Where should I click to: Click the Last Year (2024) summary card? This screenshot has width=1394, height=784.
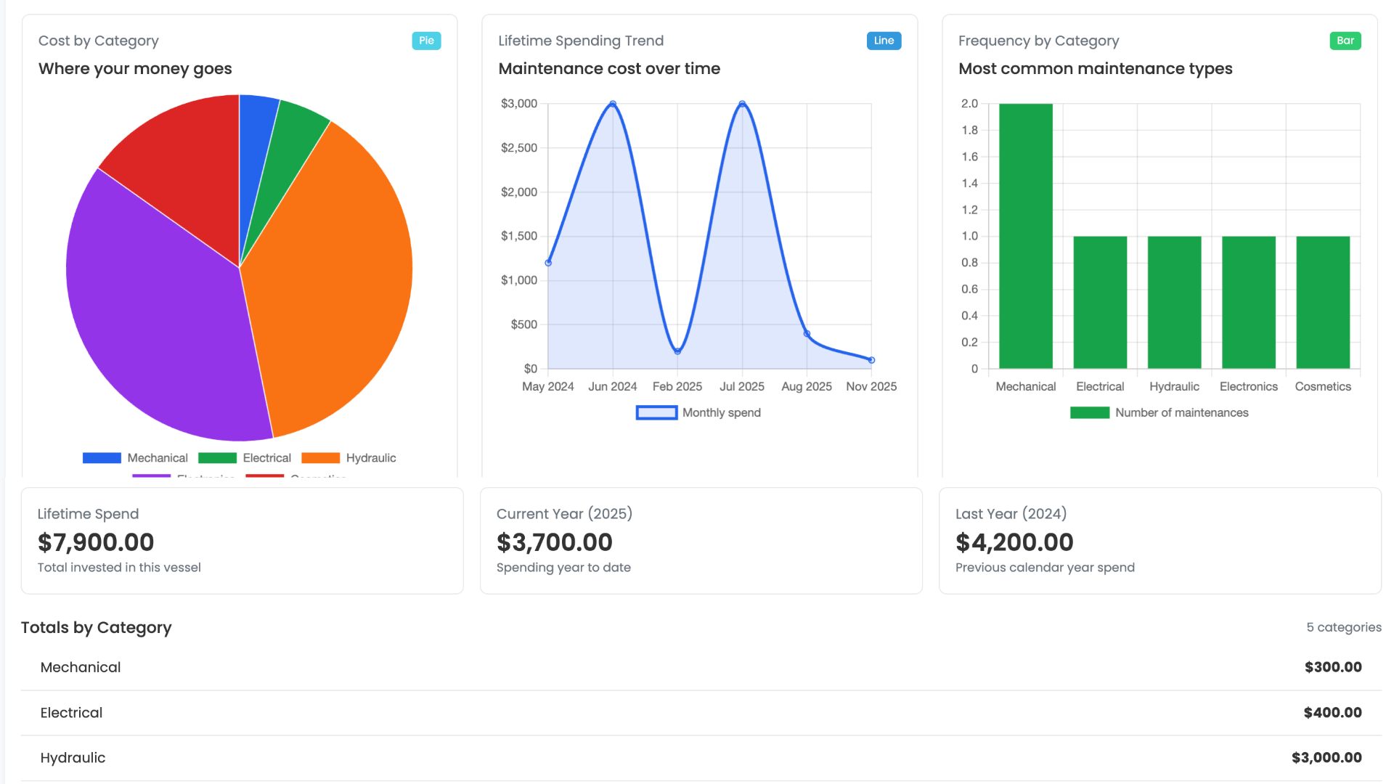(x=1159, y=541)
